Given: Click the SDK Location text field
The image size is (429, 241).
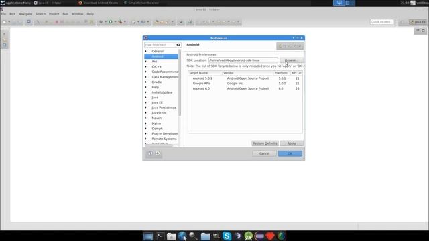Looking at the screenshot, I should 243,60.
